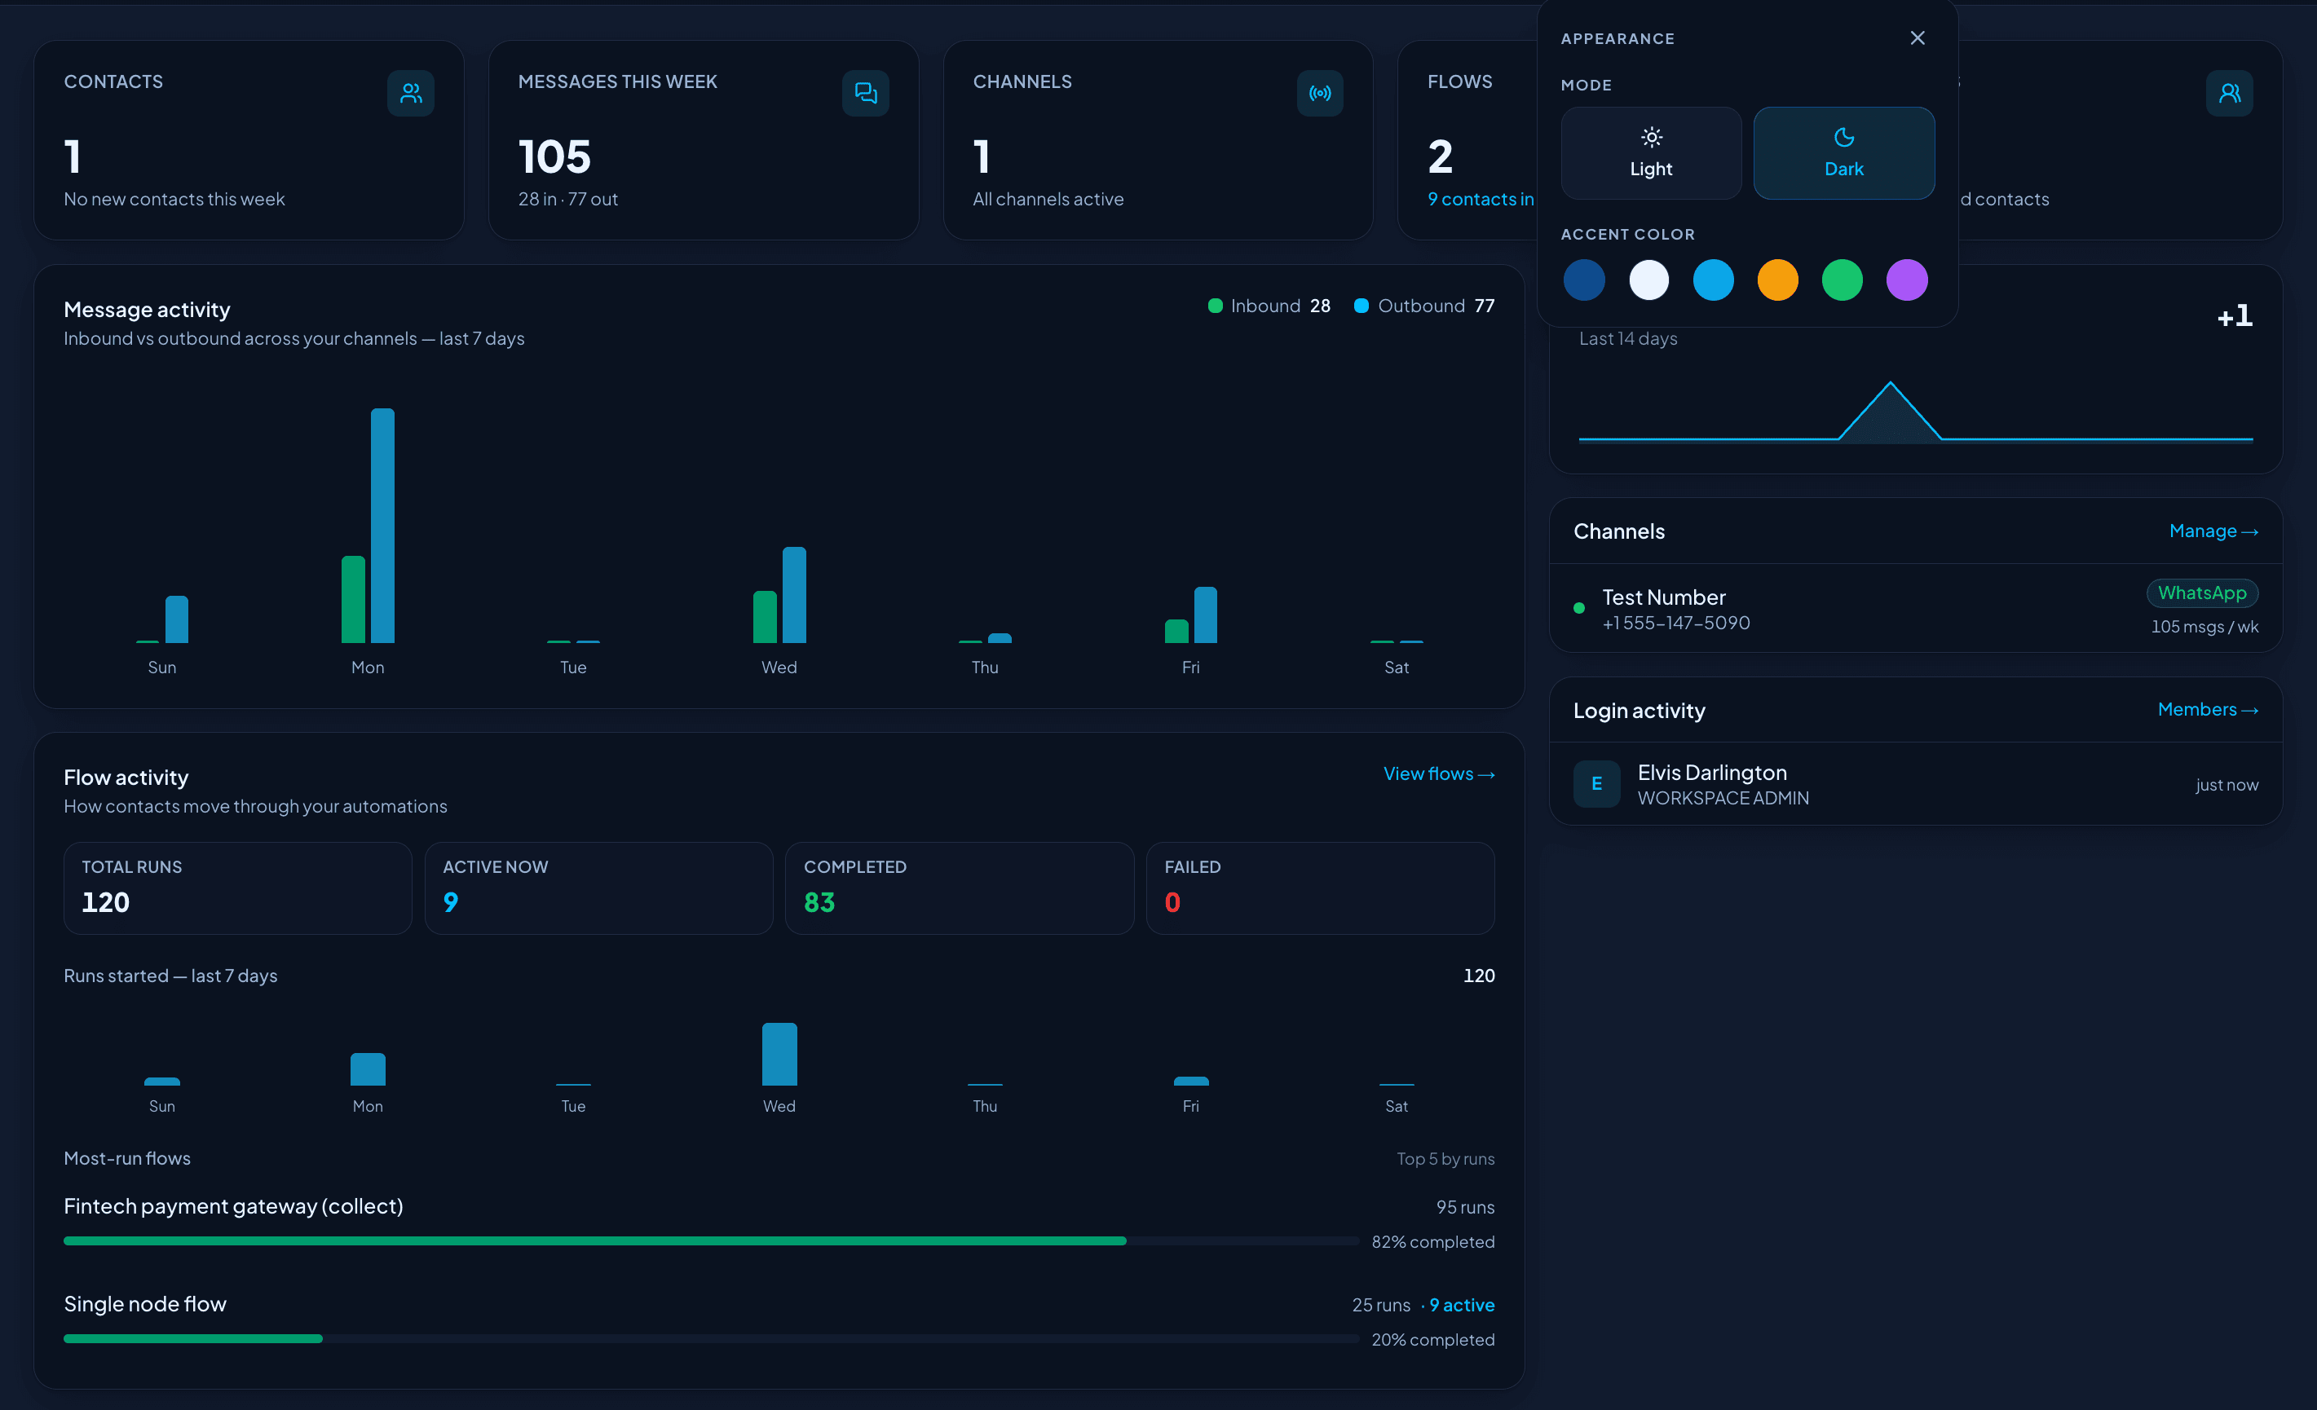Choose the sky blue accent color

(x=1714, y=280)
